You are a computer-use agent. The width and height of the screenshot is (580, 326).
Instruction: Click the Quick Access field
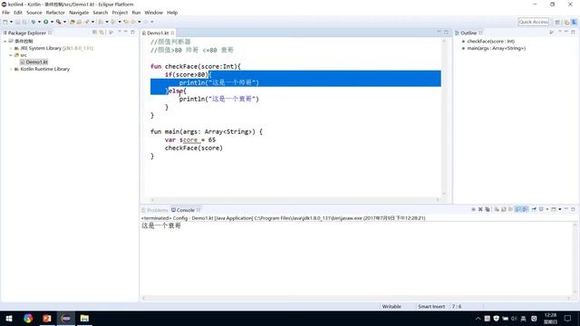point(534,22)
